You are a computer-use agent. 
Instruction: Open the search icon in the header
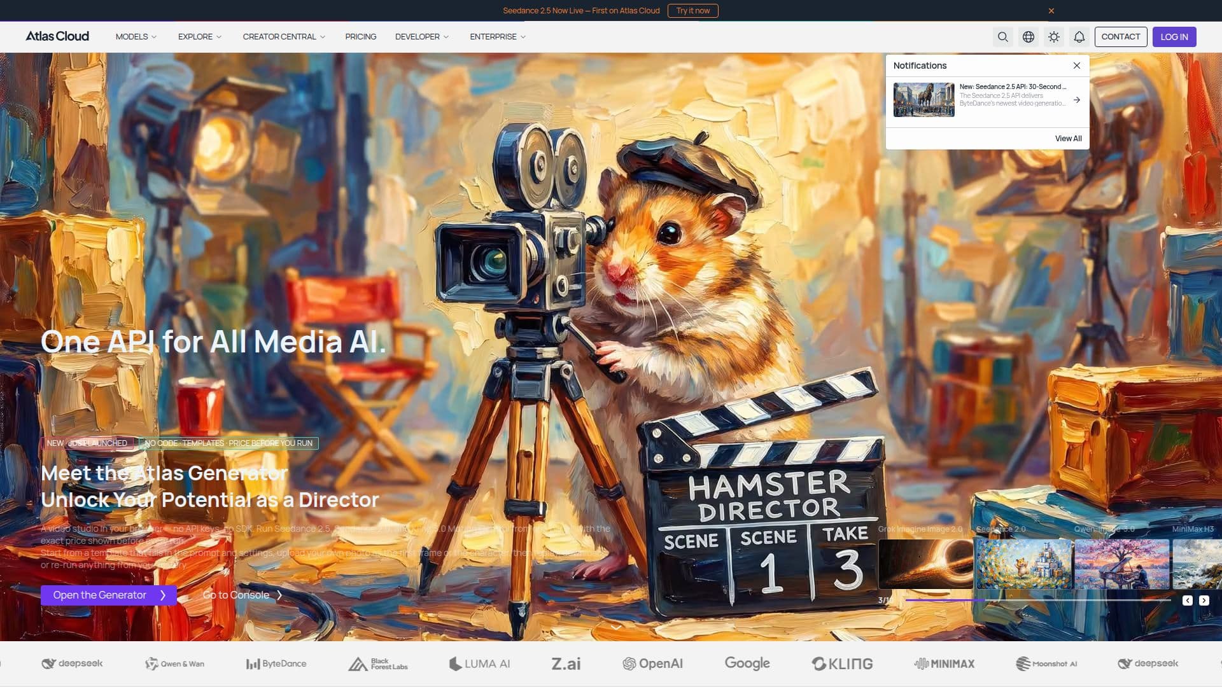coord(1003,37)
